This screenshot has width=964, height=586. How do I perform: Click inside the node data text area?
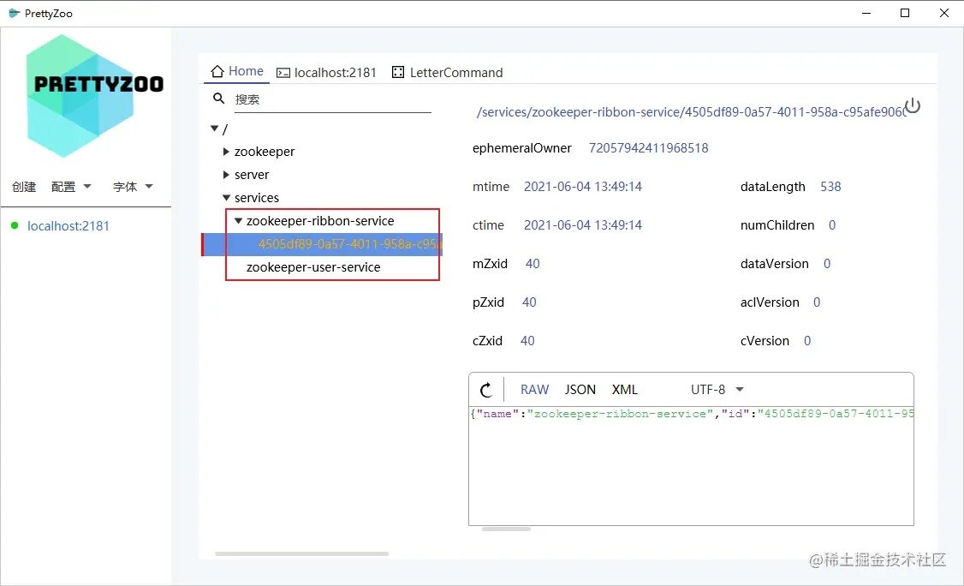click(691, 466)
